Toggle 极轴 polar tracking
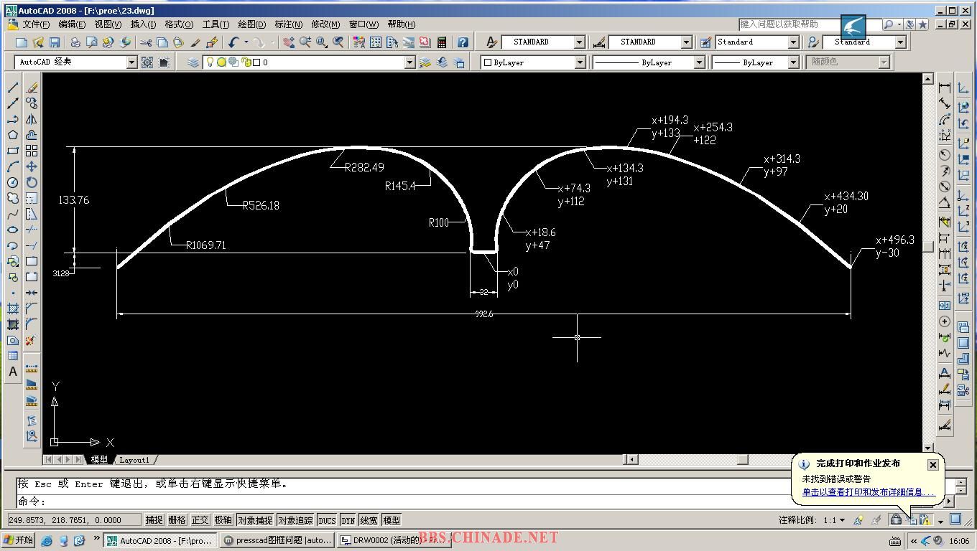 pyautogui.click(x=223, y=520)
